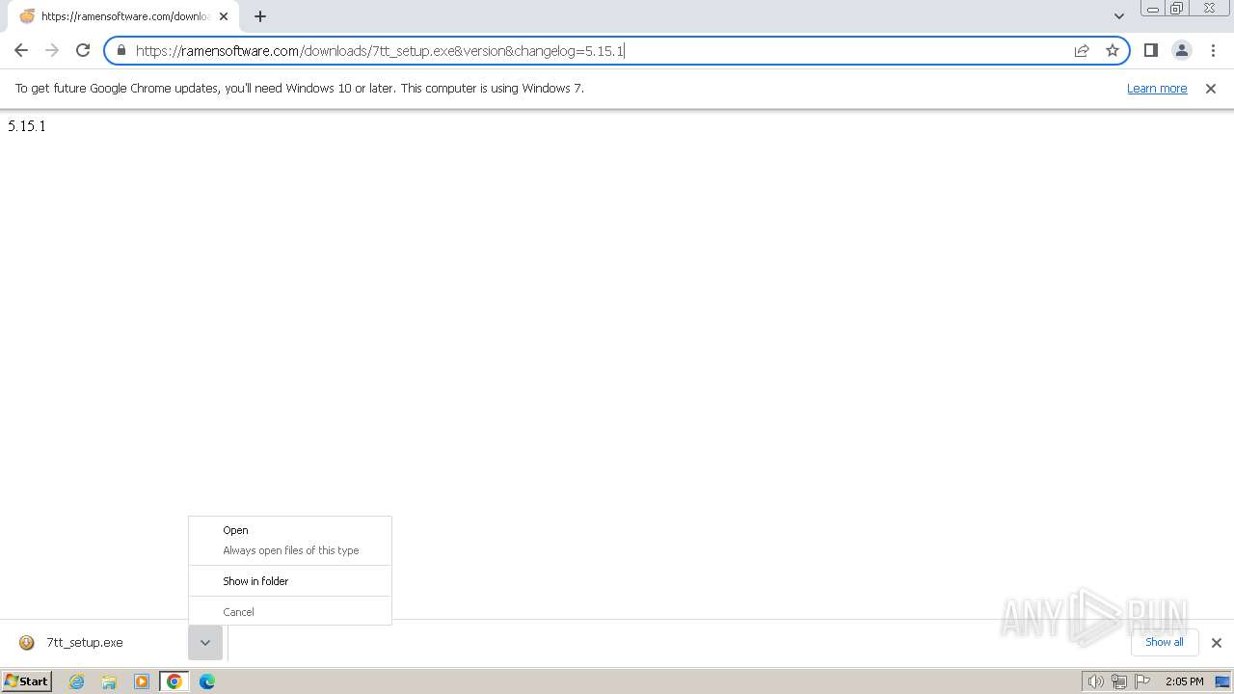
Task: Go back to the previous page
Action: click(x=21, y=50)
